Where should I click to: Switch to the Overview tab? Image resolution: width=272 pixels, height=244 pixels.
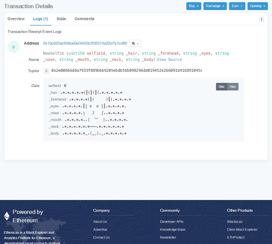click(16, 19)
